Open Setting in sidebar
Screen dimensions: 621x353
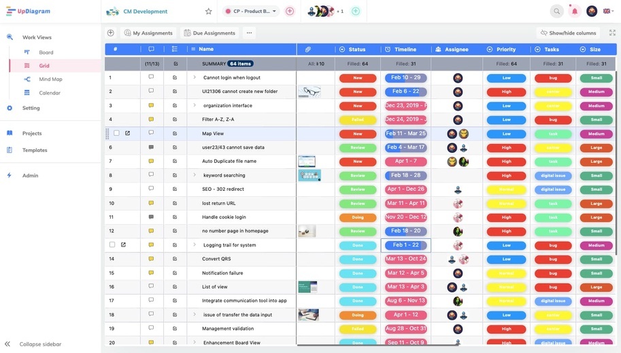(31, 108)
